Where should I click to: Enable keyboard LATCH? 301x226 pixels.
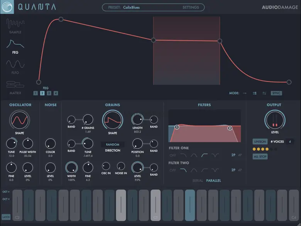point(6,217)
